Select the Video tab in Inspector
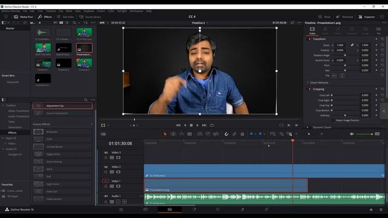This screenshot has height=218, width=388. click(x=312, y=31)
